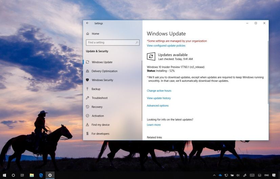Click the sidebar vertical scrollbar
The height and width of the screenshot is (179, 280).
click(142, 91)
